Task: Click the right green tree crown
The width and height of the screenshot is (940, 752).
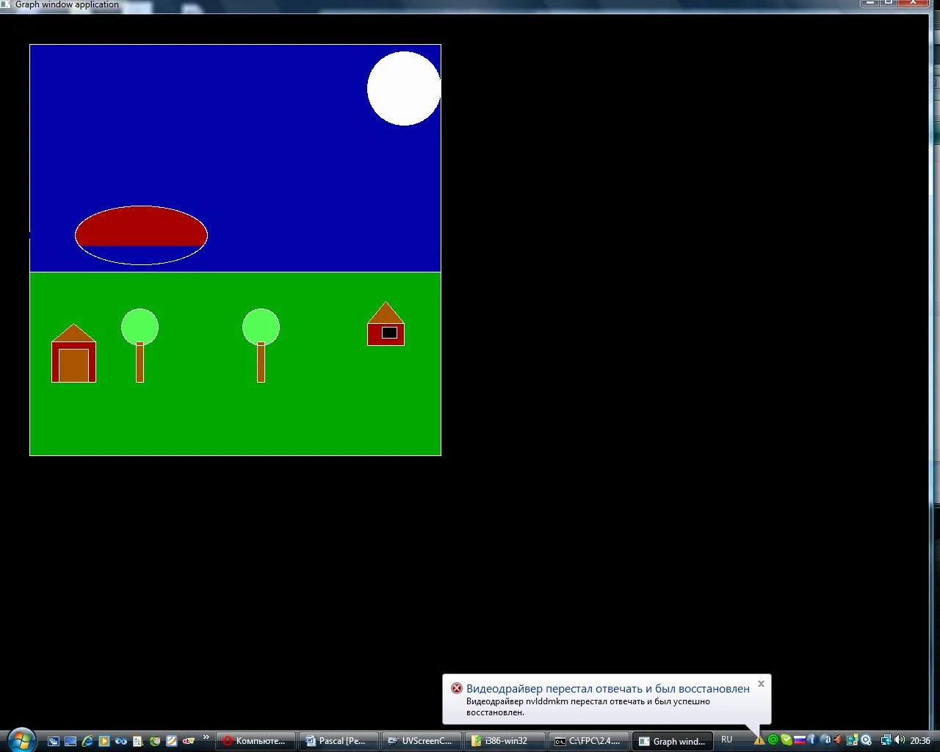Action: click(x=261, y=327)
